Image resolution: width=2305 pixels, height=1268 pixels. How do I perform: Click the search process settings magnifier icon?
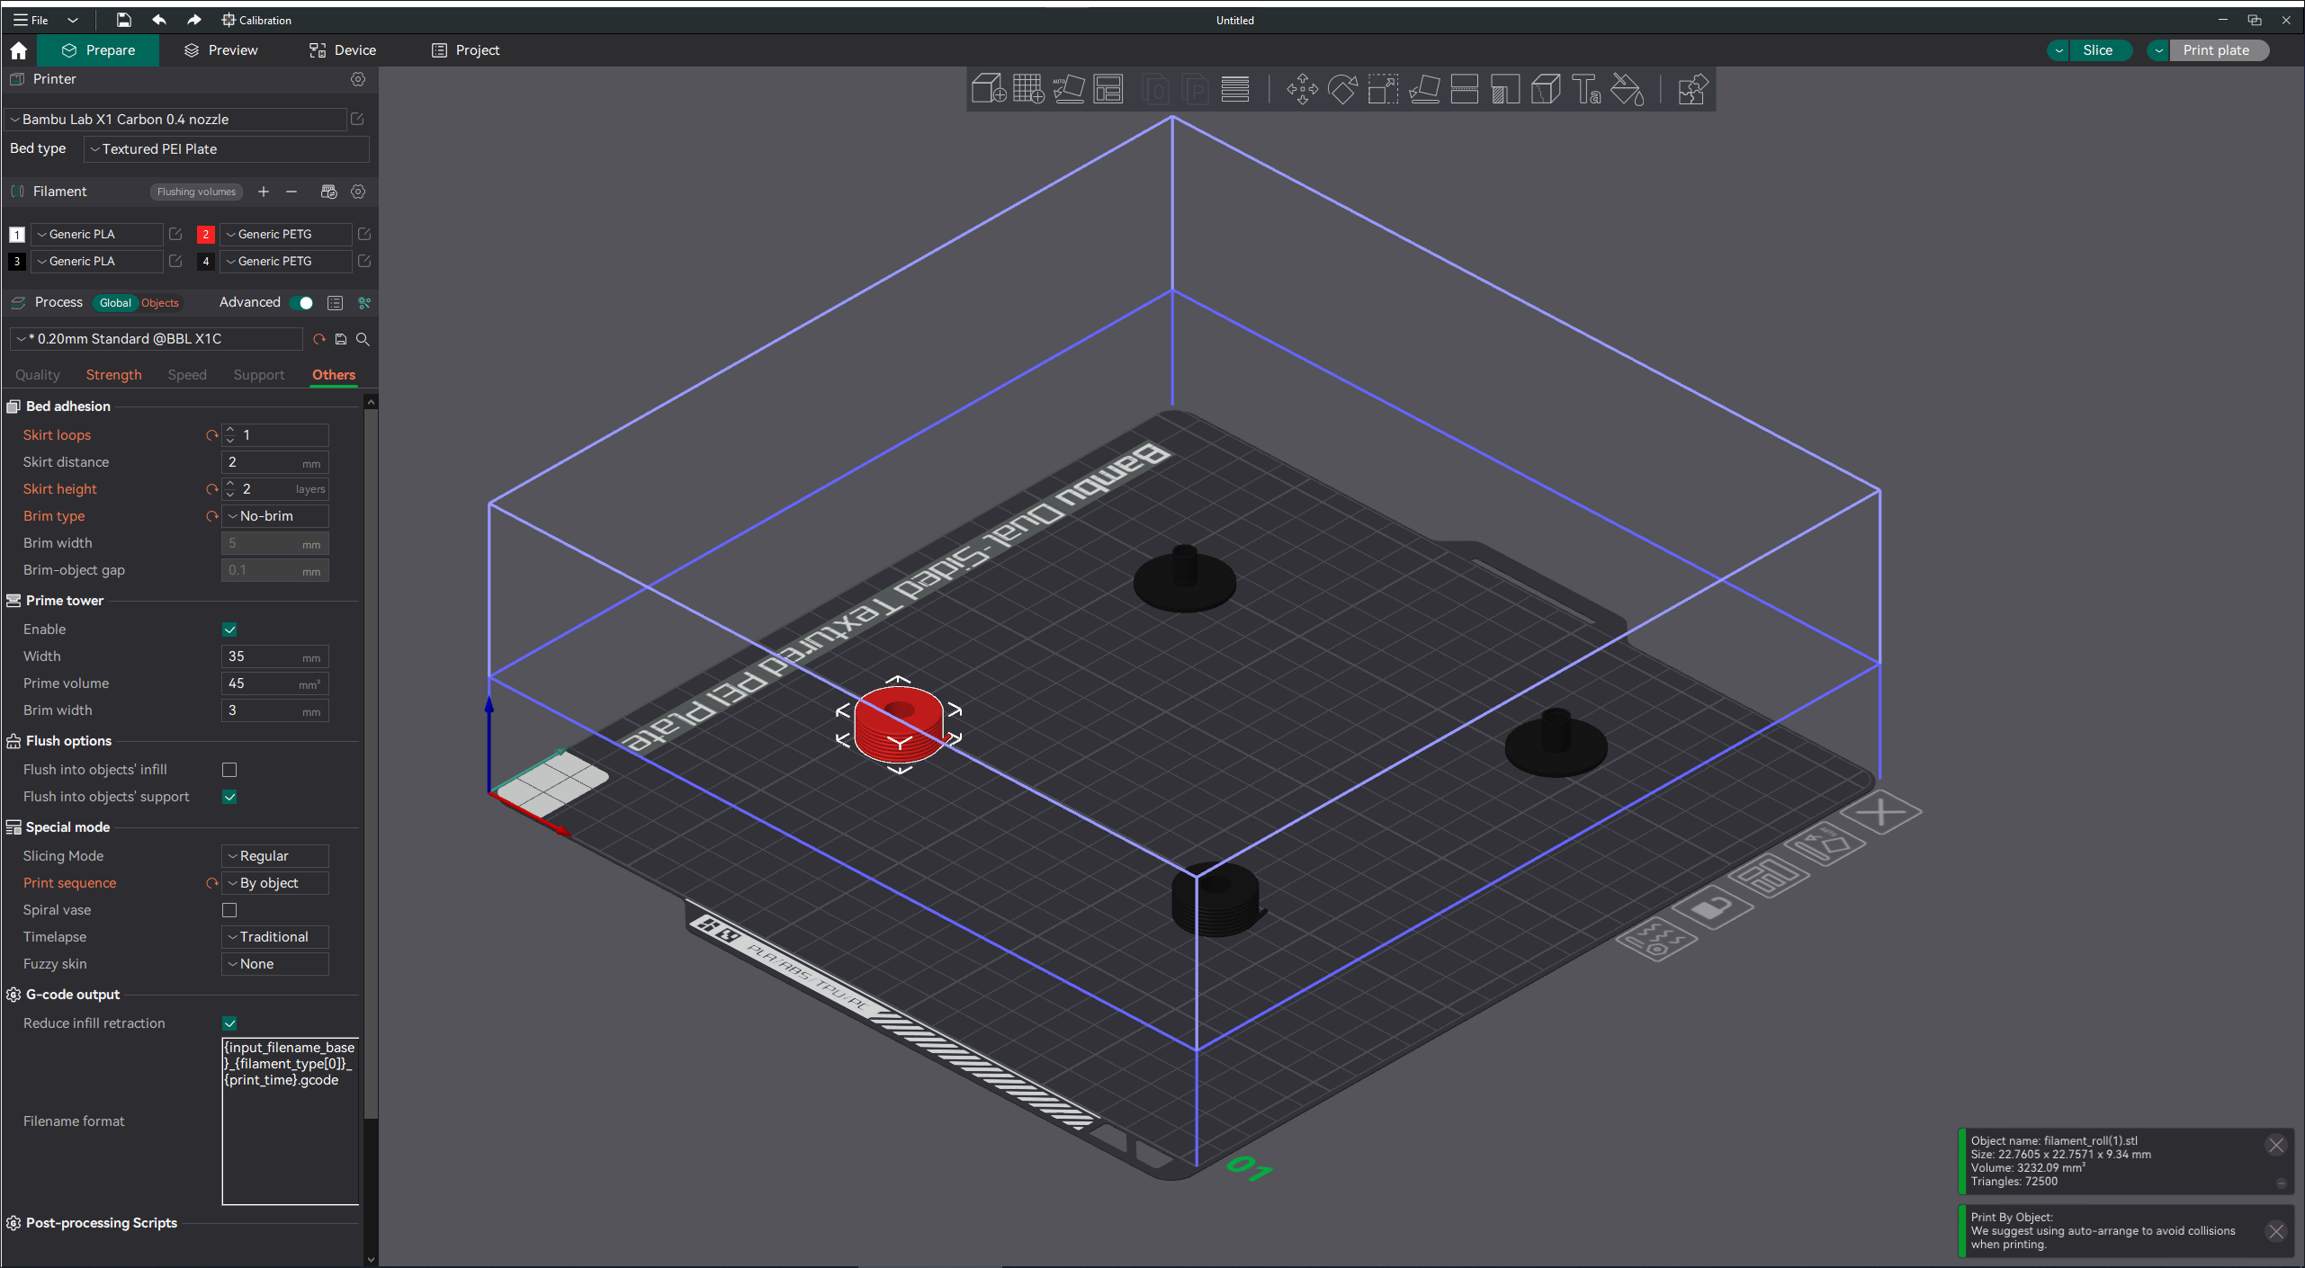363,339
